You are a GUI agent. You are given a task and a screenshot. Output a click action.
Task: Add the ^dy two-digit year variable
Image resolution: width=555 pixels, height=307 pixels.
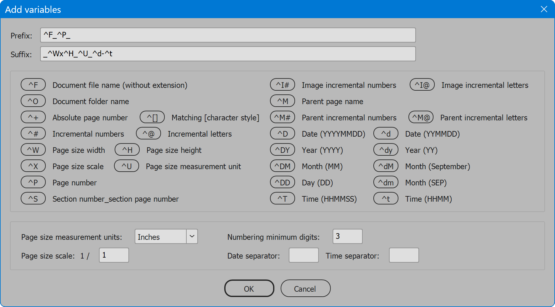pos(386,150)
